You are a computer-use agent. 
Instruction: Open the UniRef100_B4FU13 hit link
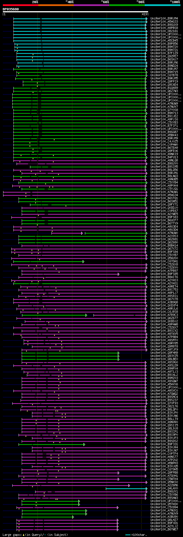click(164, 157)
